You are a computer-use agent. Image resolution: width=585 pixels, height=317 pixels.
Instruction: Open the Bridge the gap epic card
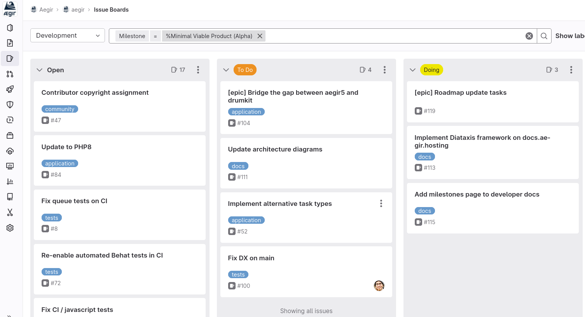click(x=293, y=96)
